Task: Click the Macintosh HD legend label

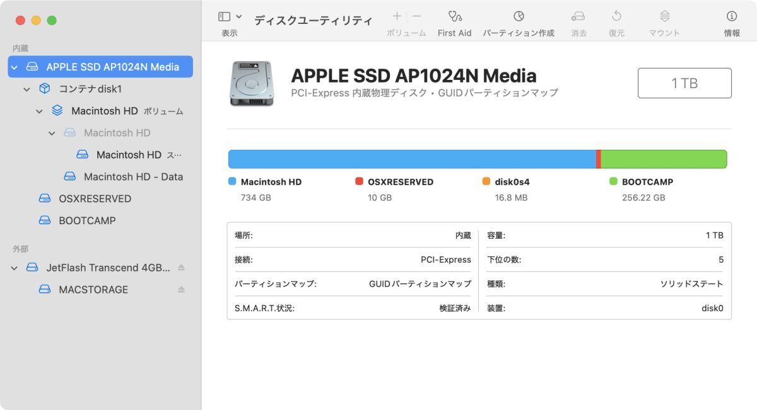Action: 271,182
